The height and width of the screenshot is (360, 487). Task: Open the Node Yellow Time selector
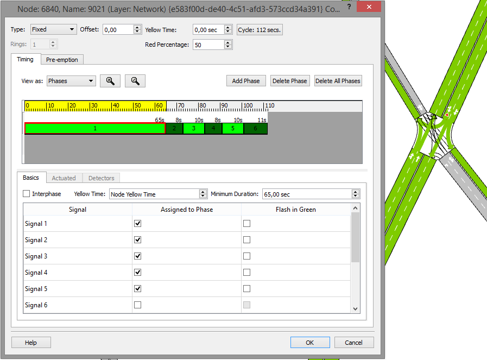[157, 193]
